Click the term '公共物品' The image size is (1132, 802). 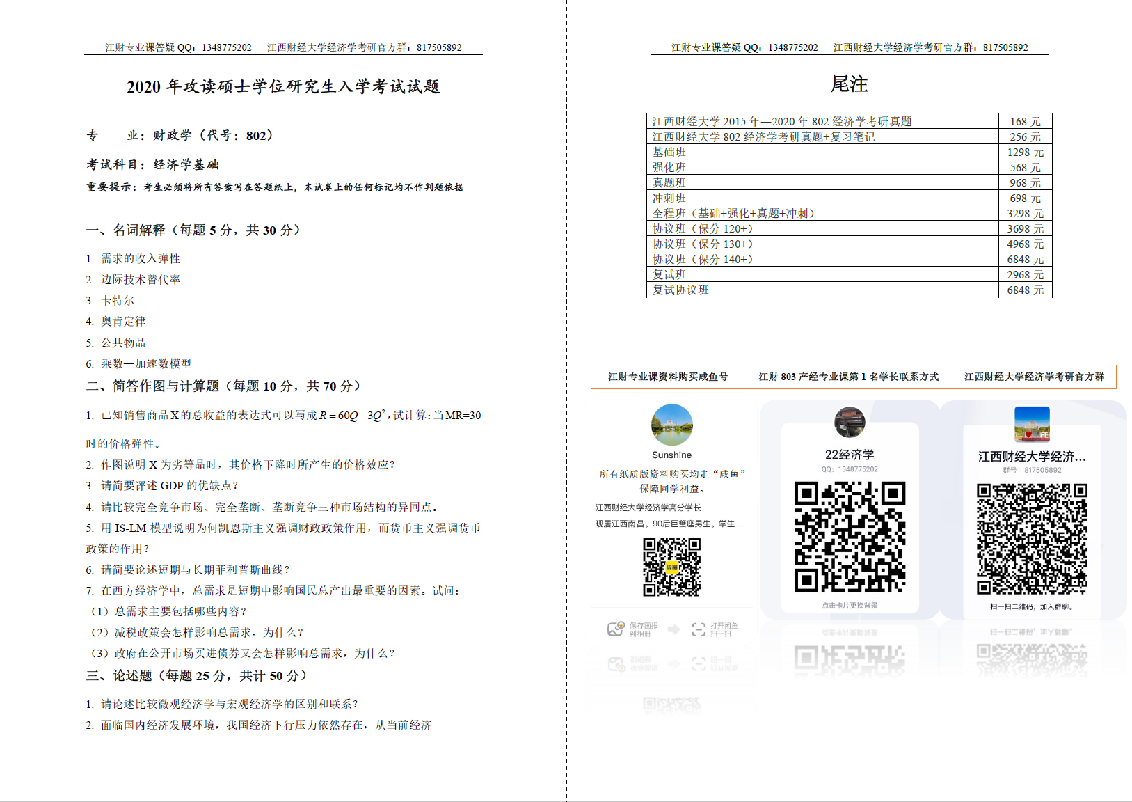(x=123, y=343)
